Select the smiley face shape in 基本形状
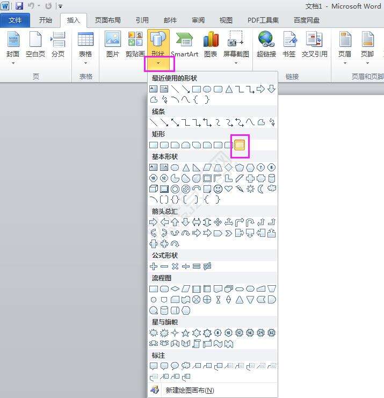 tap(218, 189)
